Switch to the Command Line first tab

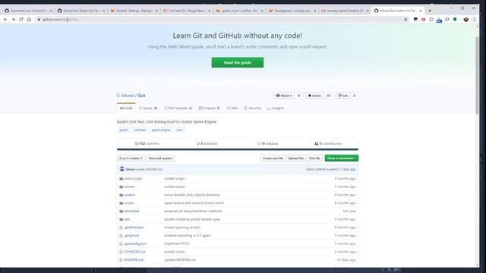(28, 11)
